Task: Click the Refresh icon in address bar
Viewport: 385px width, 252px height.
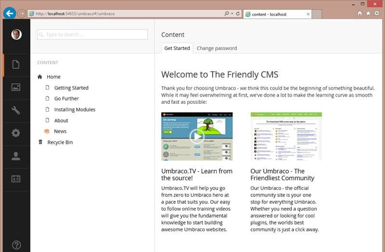Action: tap(238, 13)
